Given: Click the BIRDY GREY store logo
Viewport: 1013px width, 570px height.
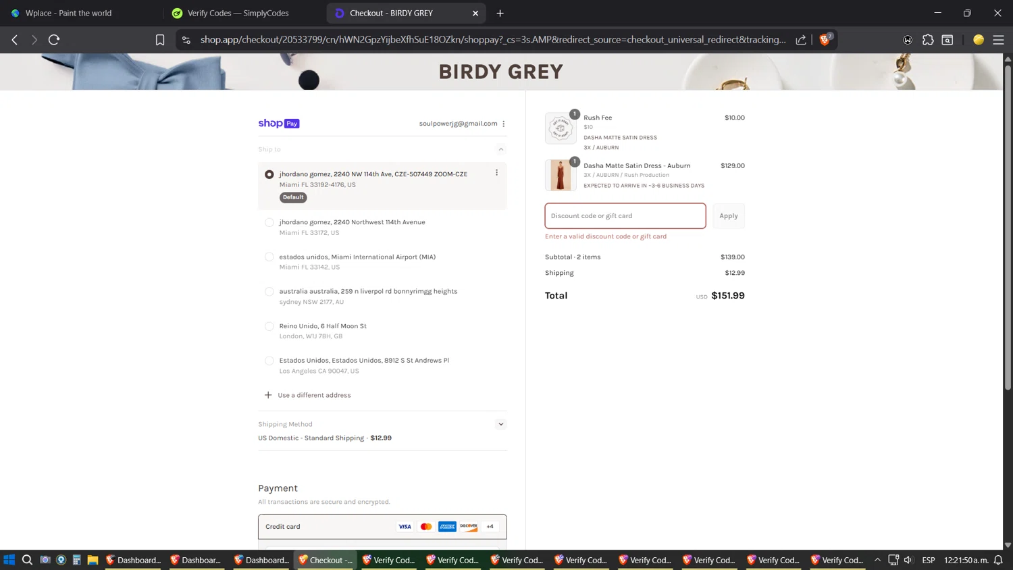Looking at the screenshot, I should click(x=500, y=72).
